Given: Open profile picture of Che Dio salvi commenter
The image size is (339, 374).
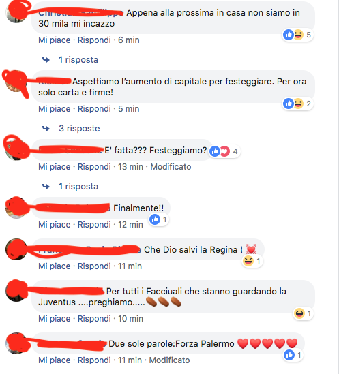Looking at the screenshot, I should [x=16, y=249].
